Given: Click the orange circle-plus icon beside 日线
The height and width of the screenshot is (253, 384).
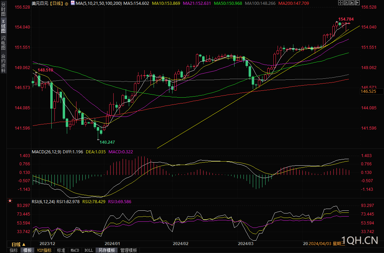Looking at the screenshot, I should 66,4.
